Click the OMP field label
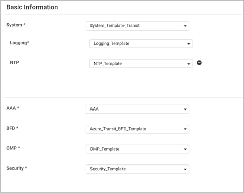 (x=13, y=148)
